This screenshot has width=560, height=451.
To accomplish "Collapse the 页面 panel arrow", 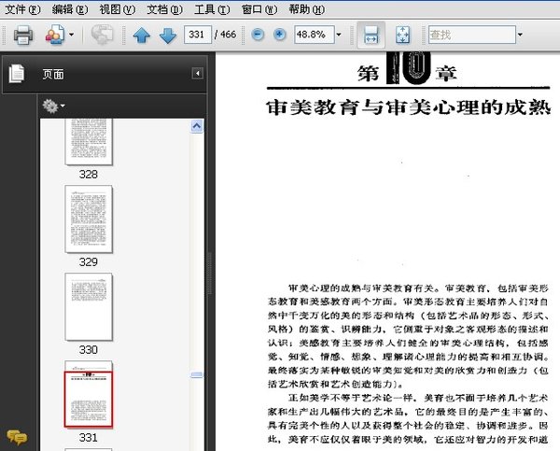I will point(198,73).
